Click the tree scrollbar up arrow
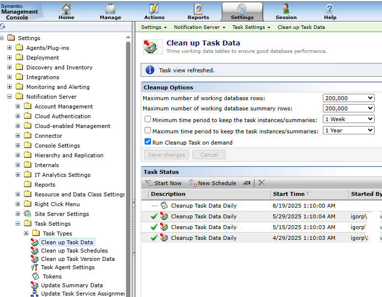The width and height of the screenshot is (382, 297). pos(128,37)
